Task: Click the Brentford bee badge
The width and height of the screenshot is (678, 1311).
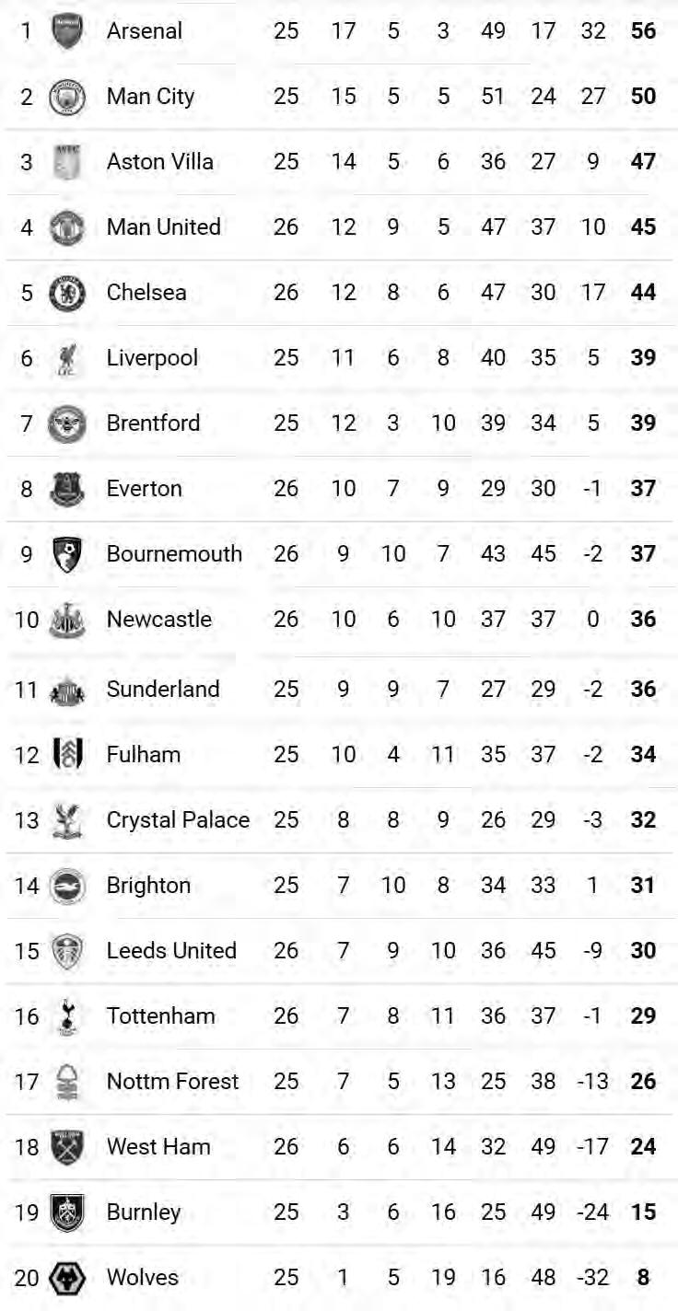Action: (x=67, y=423)
